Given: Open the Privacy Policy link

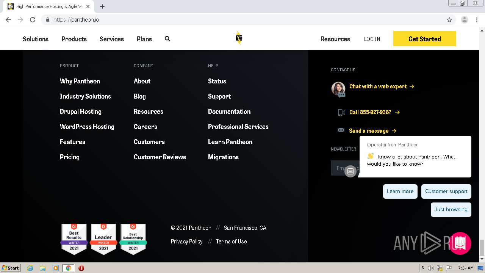Looking at the screenshot, I should point(187,242).
